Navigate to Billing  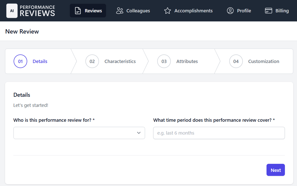point(277,11)
